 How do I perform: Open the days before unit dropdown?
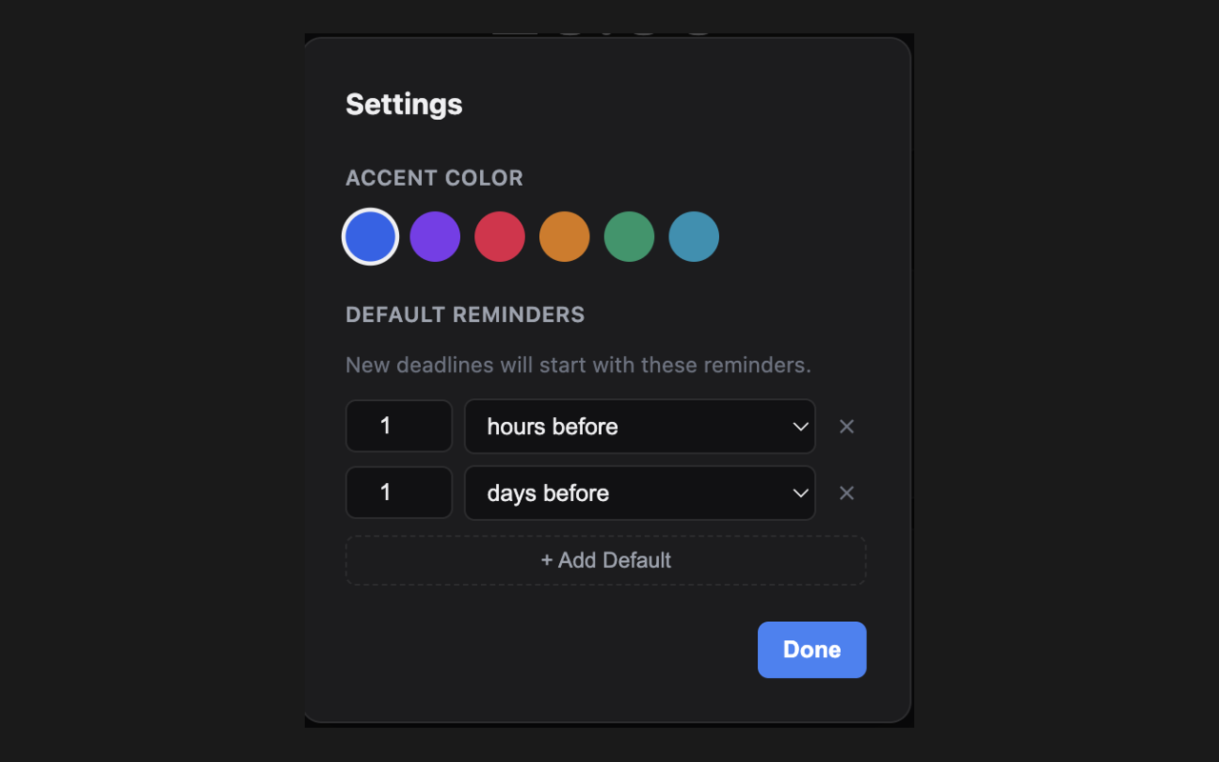click(x=640, y=493)
